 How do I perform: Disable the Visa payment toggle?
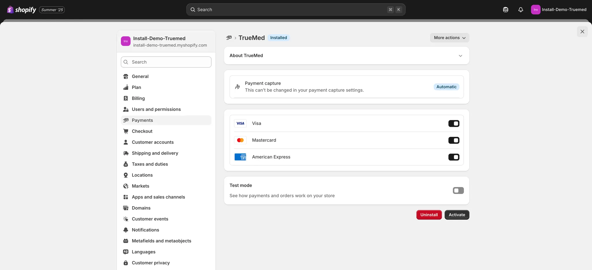454,123
